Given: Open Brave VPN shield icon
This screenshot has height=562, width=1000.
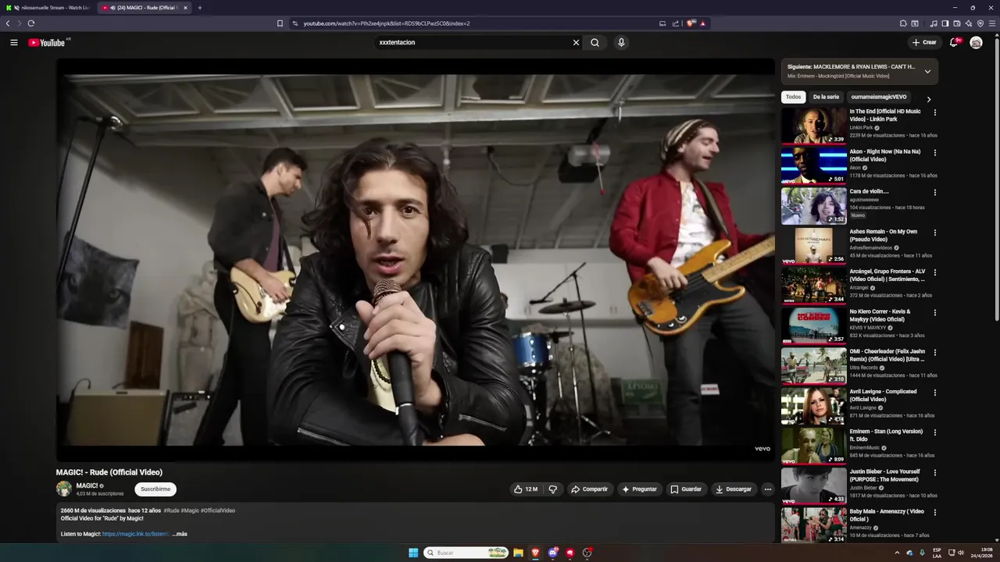Looking at the screenshot, I should coord(980,23).
